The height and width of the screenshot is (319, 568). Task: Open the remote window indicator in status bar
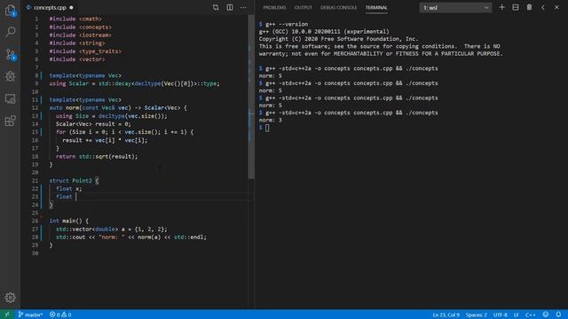[7, 315]
